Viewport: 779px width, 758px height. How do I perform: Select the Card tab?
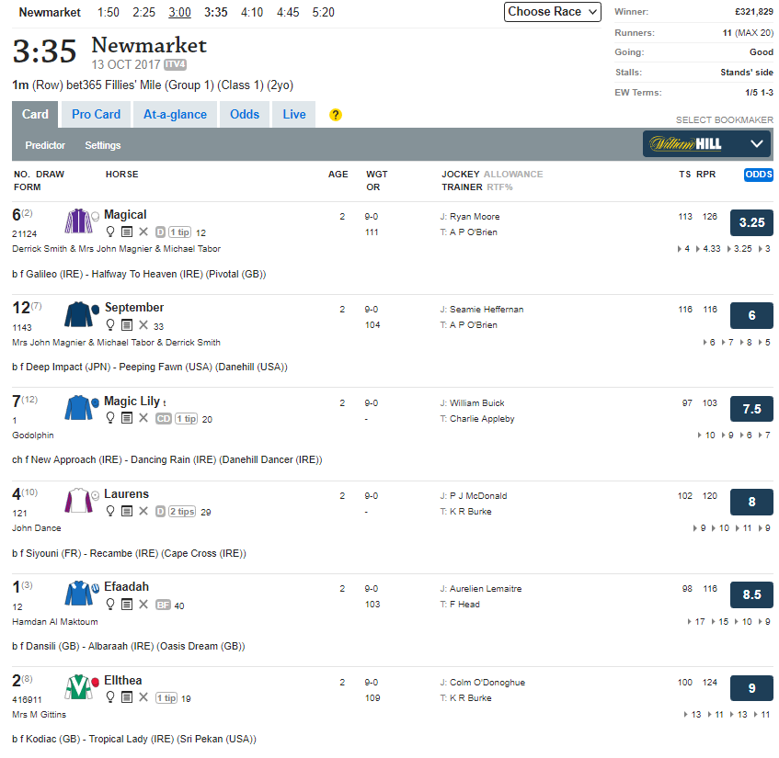(x=35, y=114)
